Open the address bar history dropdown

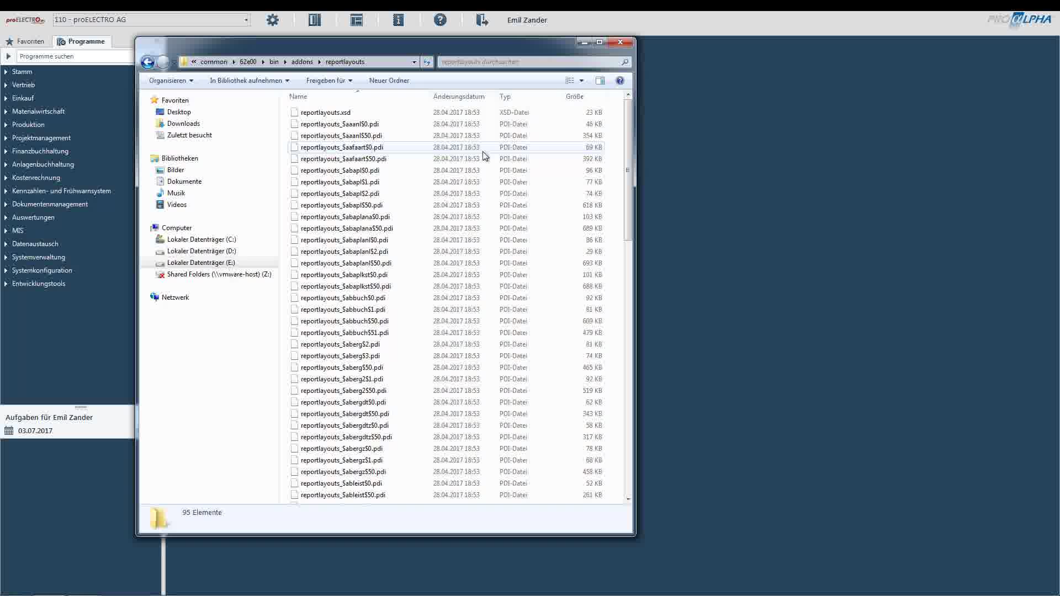tap(414, 62)
